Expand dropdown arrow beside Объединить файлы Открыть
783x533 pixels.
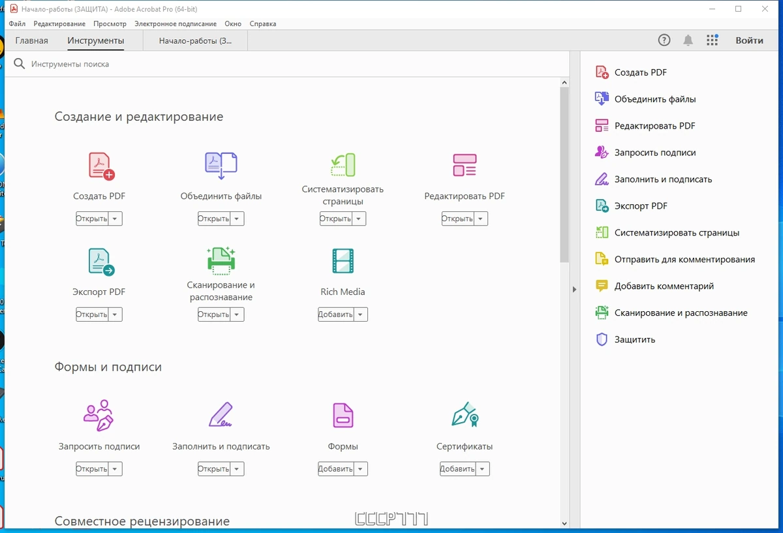237,219
